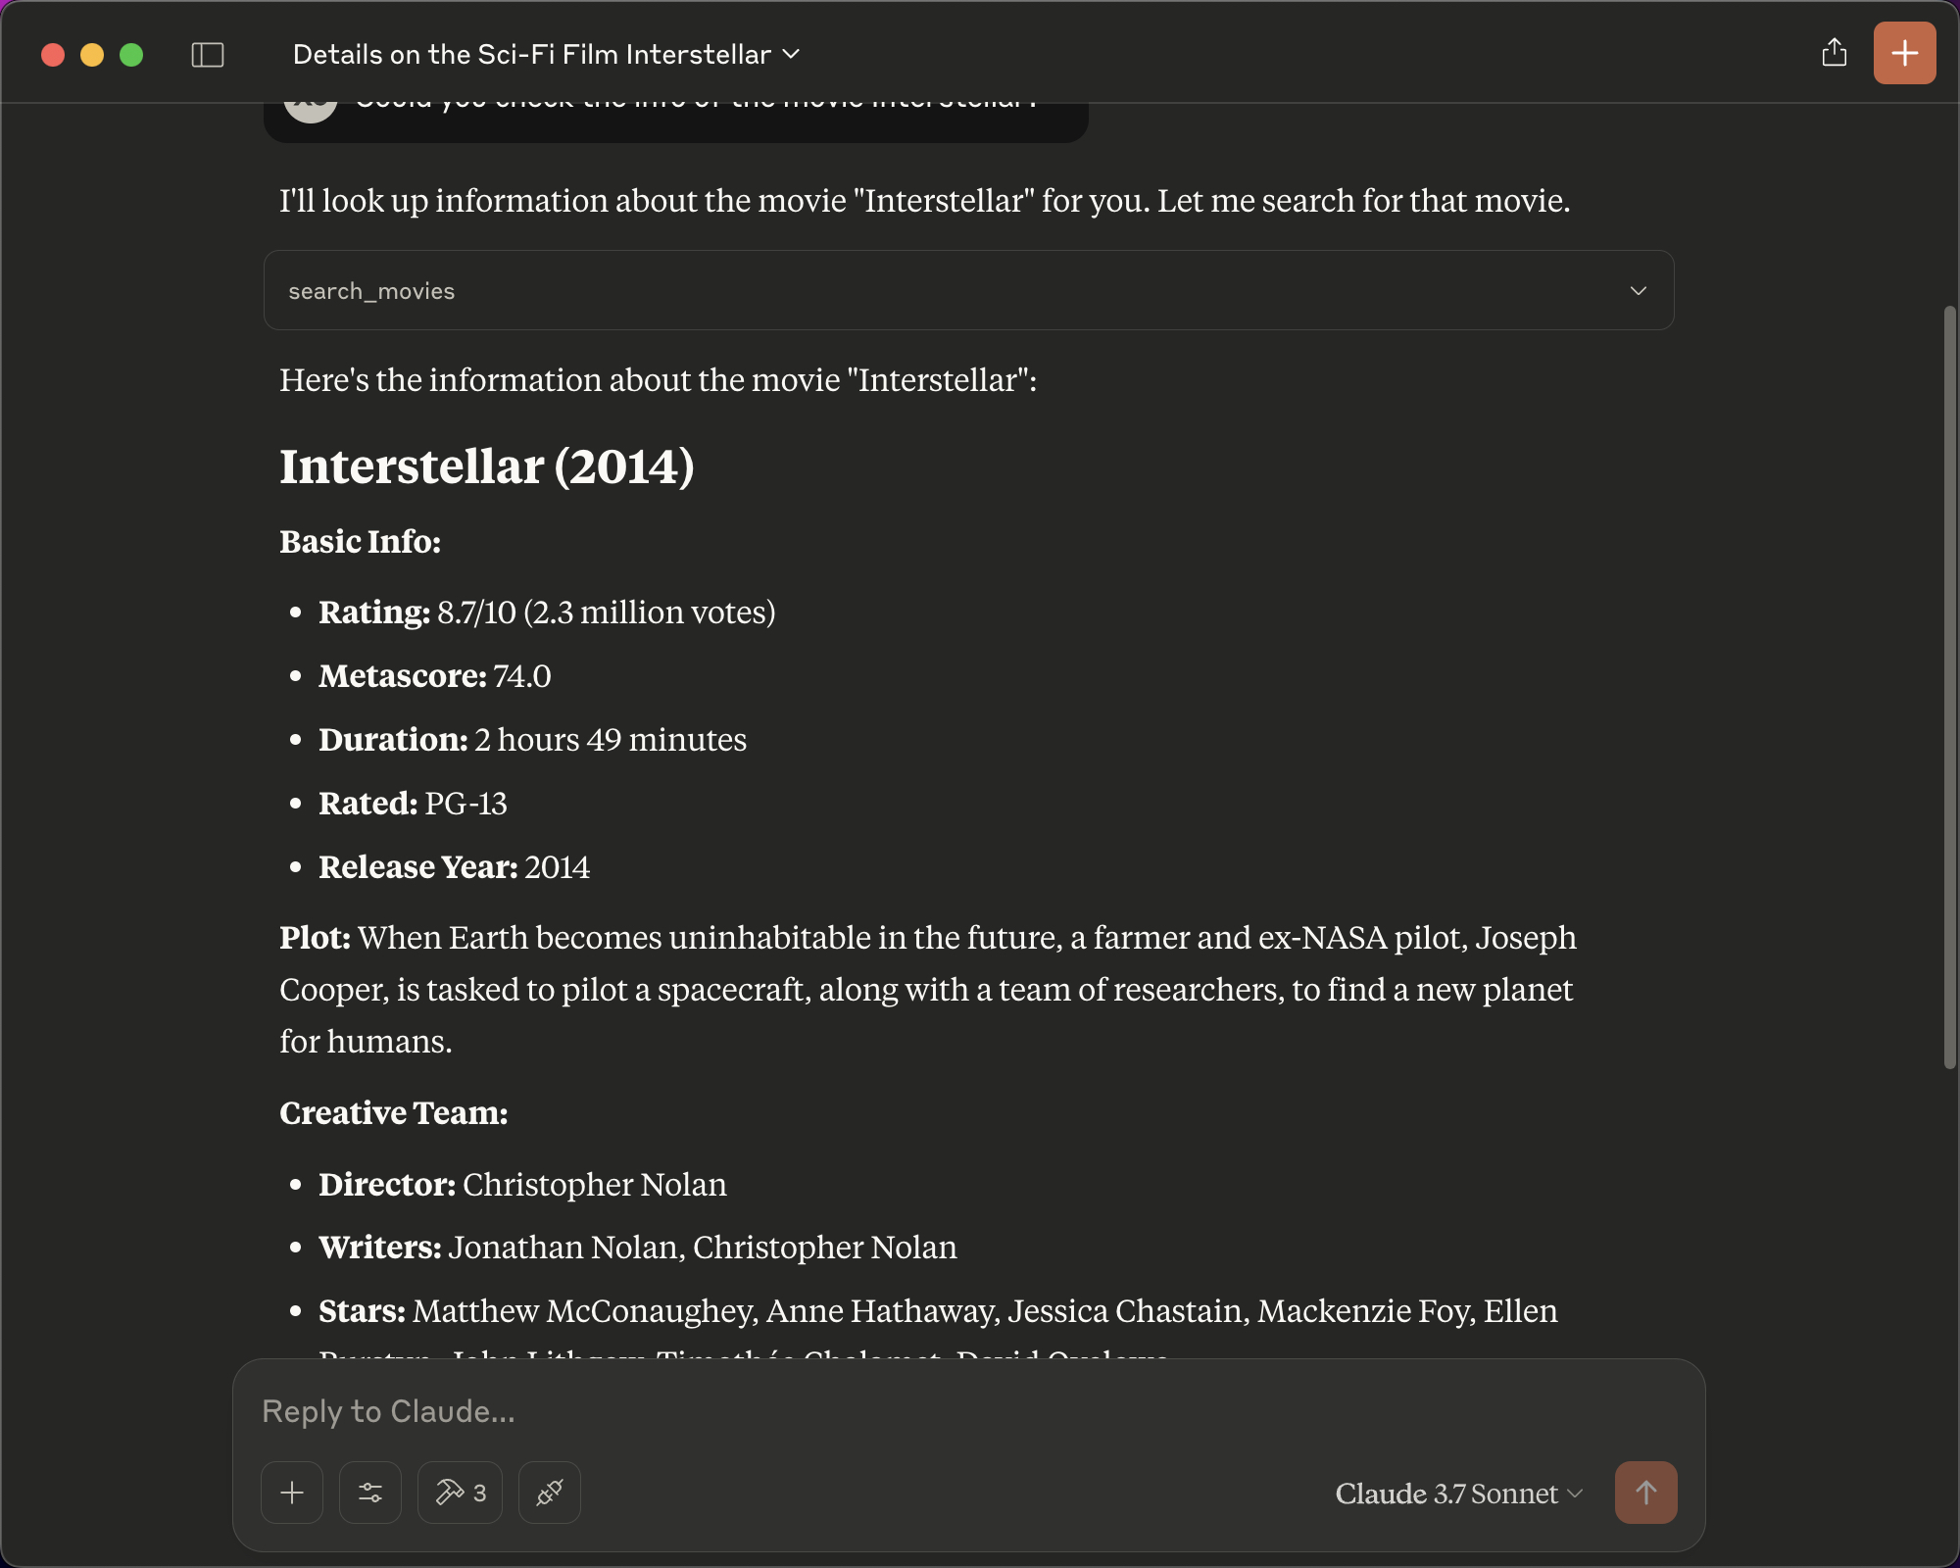This screenshot has height=1568, width=1960.
Task: Select the conversation title Details on Interstellar
Action: [532, 55]
